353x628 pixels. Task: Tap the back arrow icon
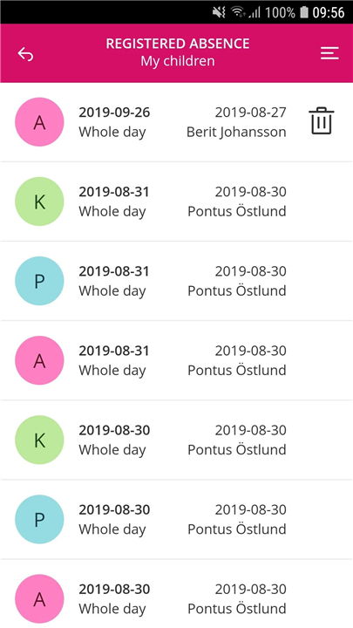(x=25, y=54)
